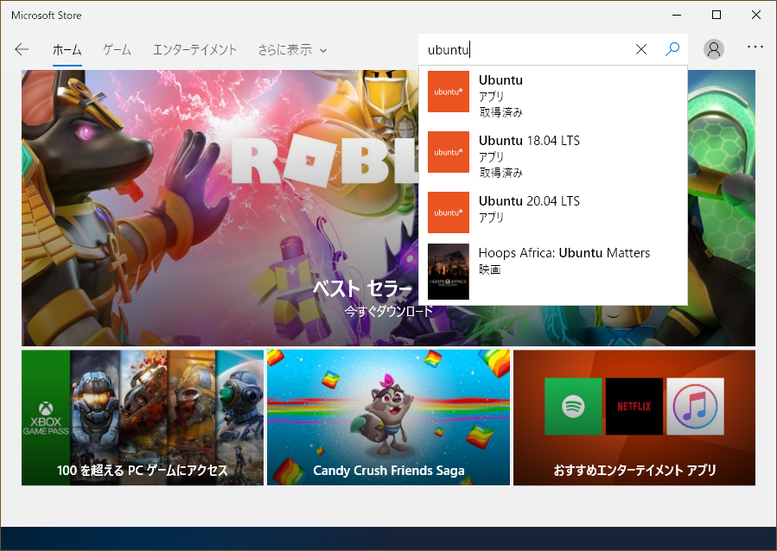Click the magnifying glass search icon
The height and width of the screenshot is (551, 777).
click(672, 49)
